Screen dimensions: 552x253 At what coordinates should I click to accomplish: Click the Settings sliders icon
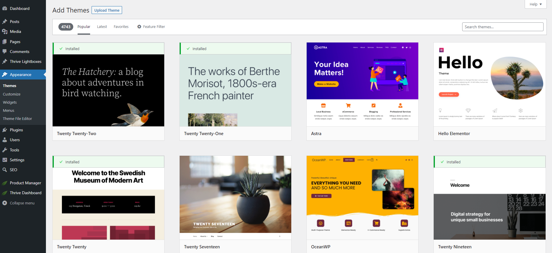point(5,160)
